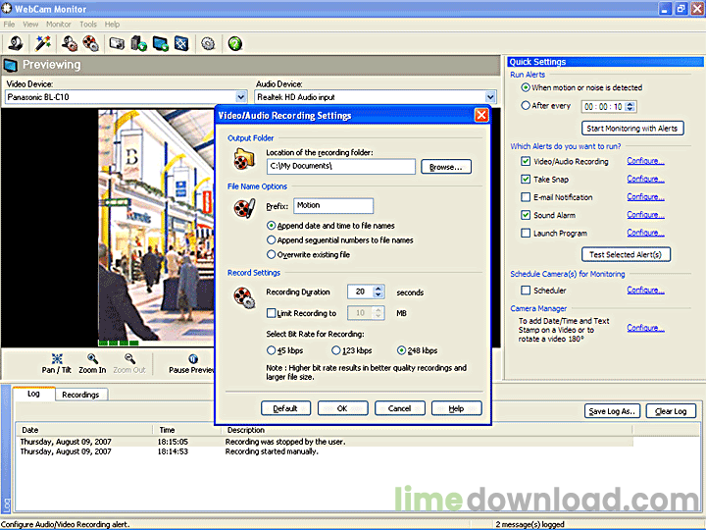The image size is (706, 530).
Task: Click the Save Log As.. button
Action: pyautogui.click(x=612, y=411)
